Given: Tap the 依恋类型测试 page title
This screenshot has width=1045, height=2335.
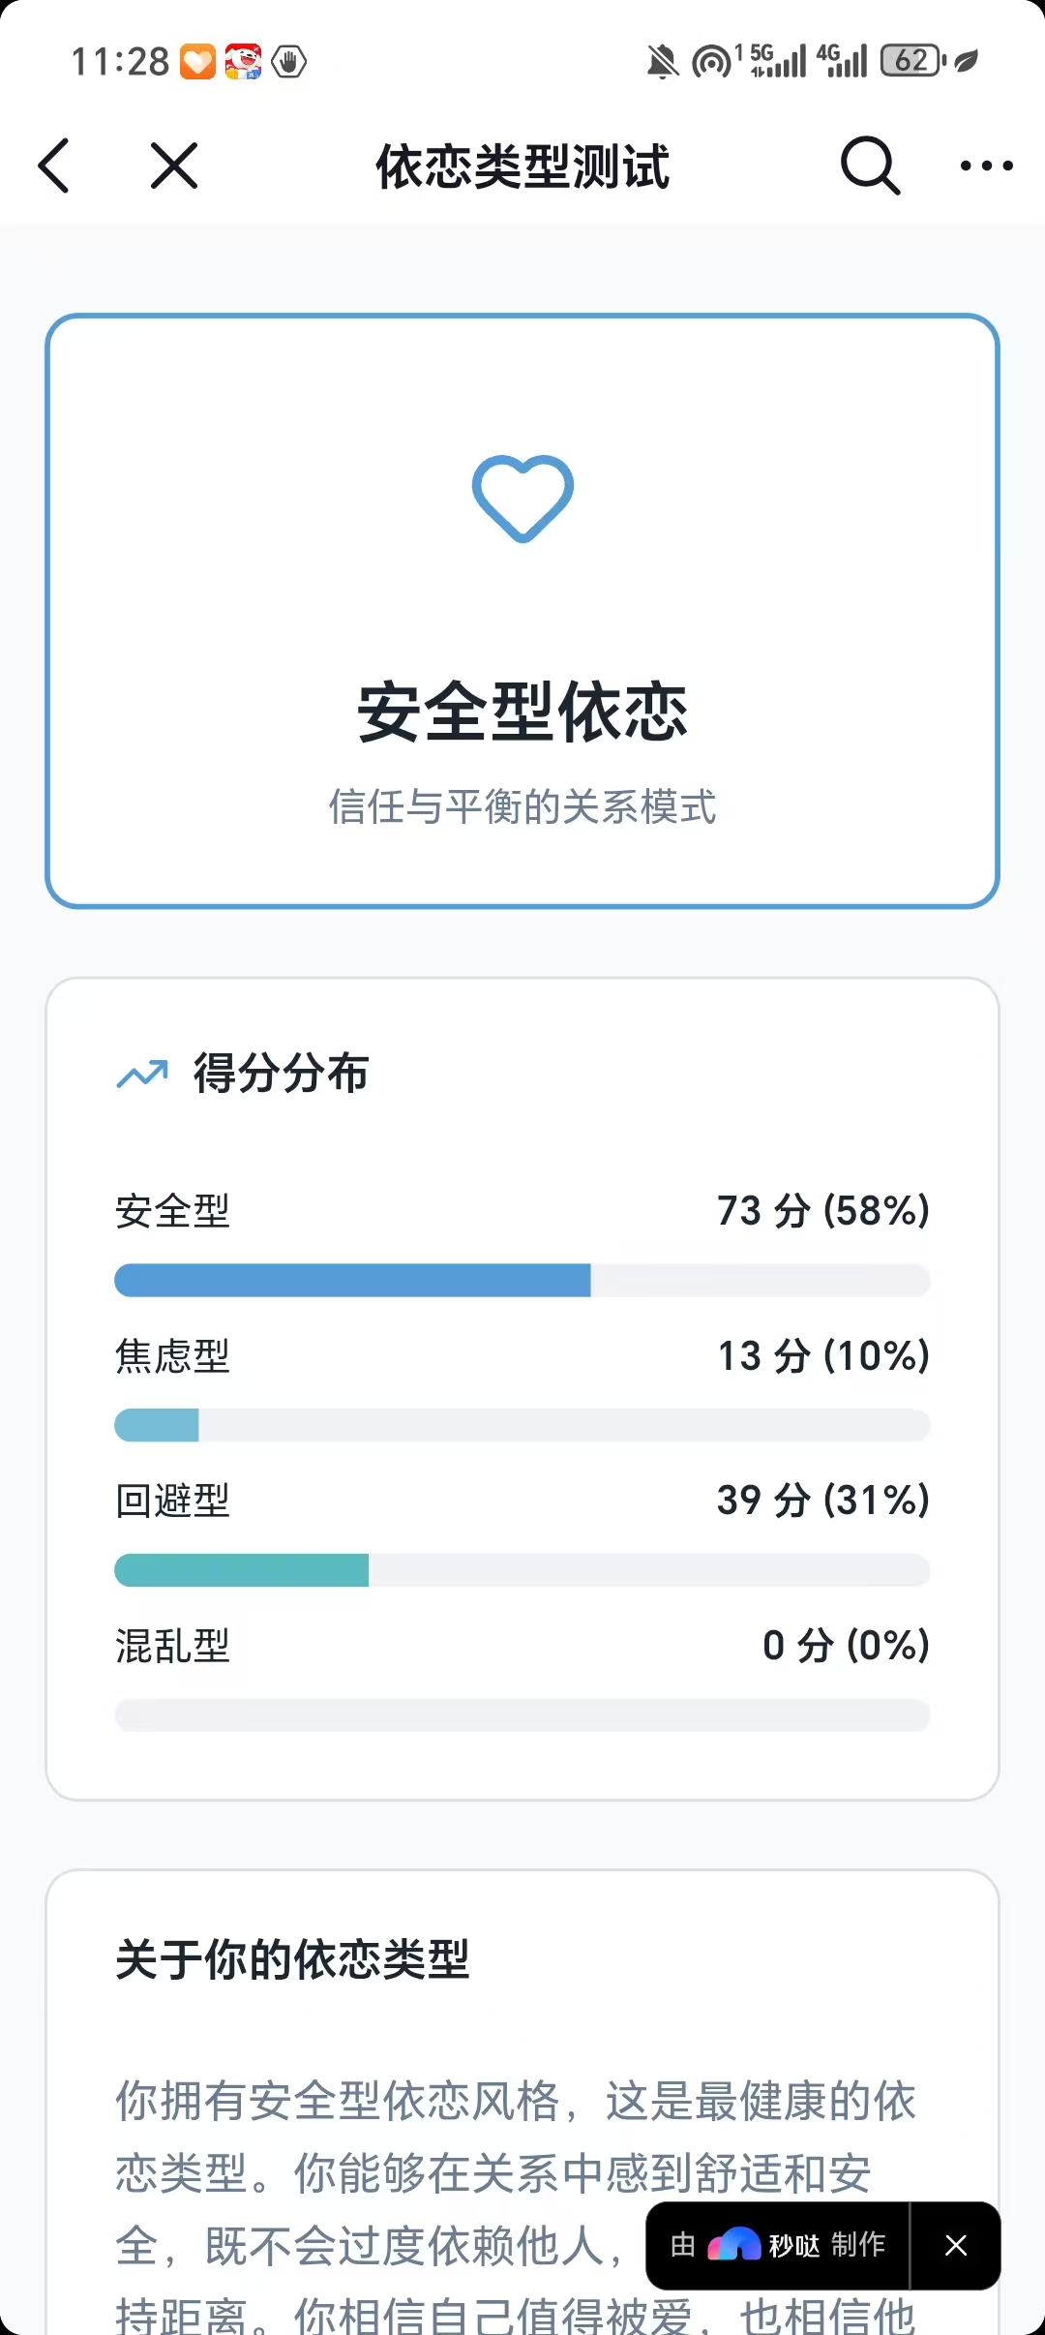Looking at the screenshot, I should (x=522, y=167).
